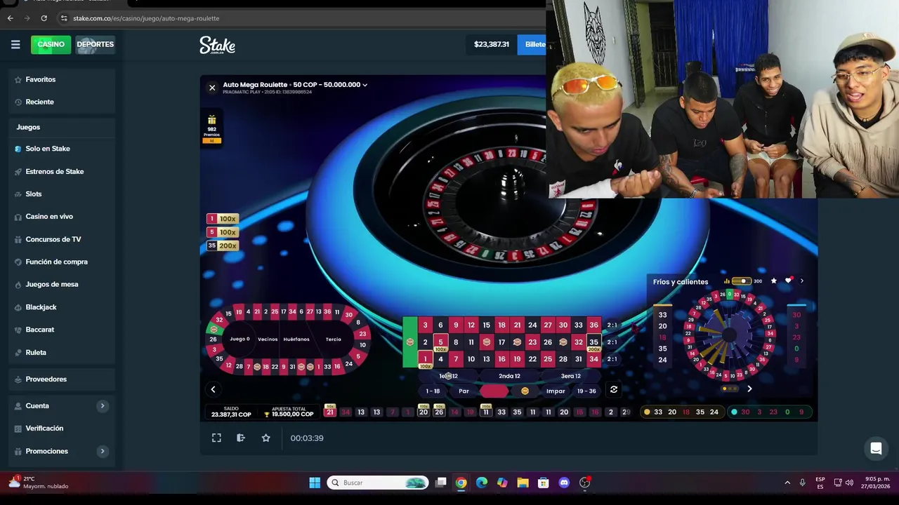Click the rebet refresh icon
The image size is (899, 505).
coord(614,390)
